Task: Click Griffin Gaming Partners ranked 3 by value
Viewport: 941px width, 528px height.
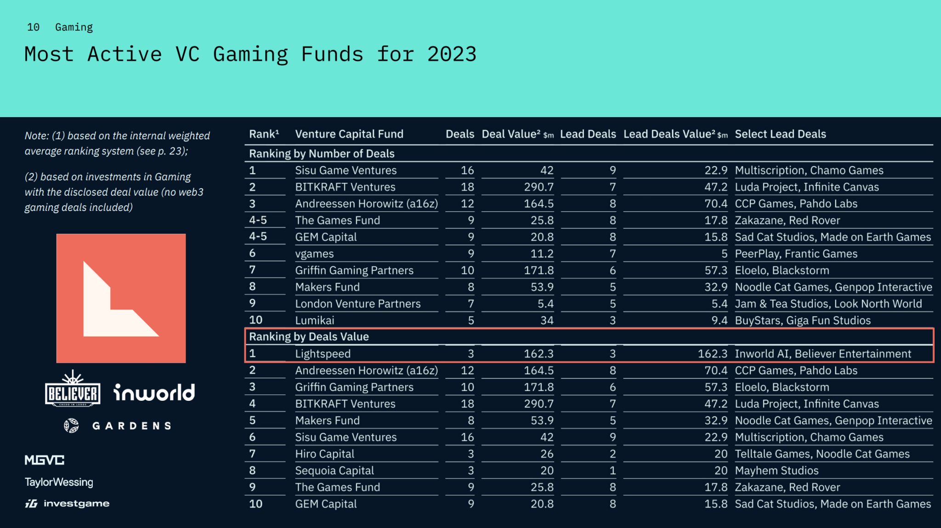Action: [x=354, y=388]
